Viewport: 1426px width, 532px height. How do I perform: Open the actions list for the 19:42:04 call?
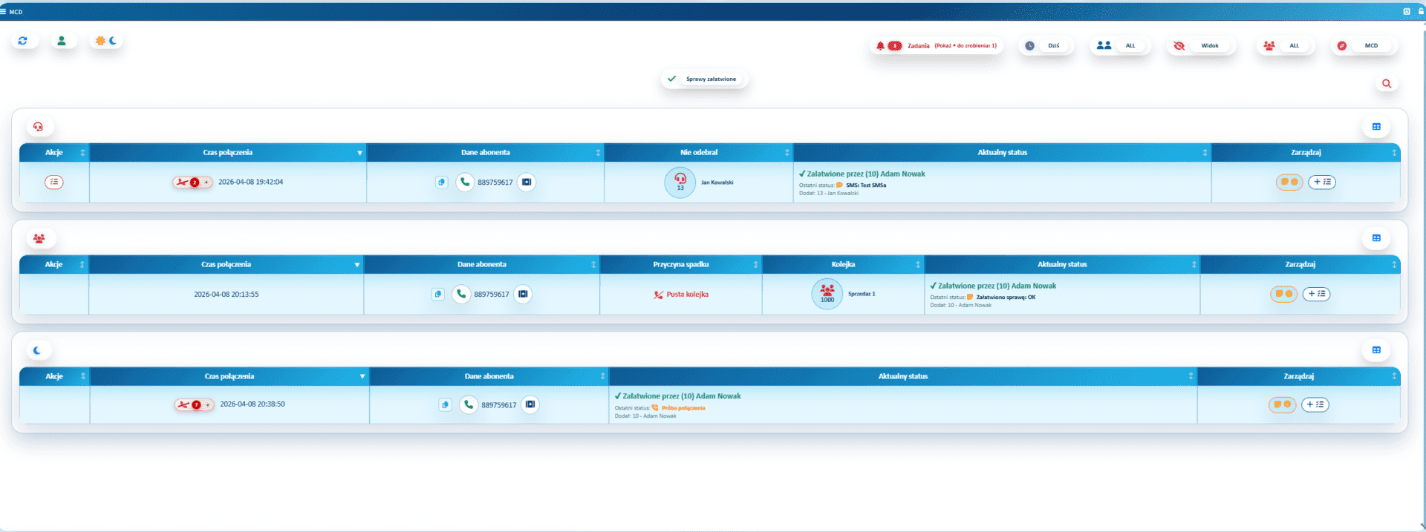[54, 182]
